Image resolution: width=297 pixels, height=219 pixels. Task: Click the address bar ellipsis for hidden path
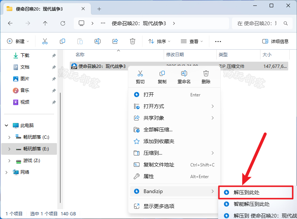click(x=103, y=23)
